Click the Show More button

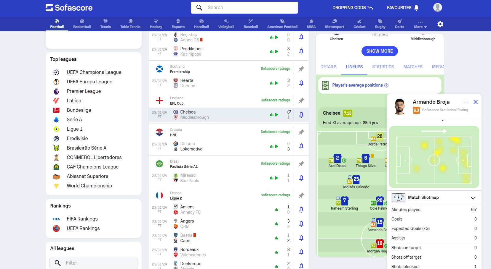(x=379, y=51)
